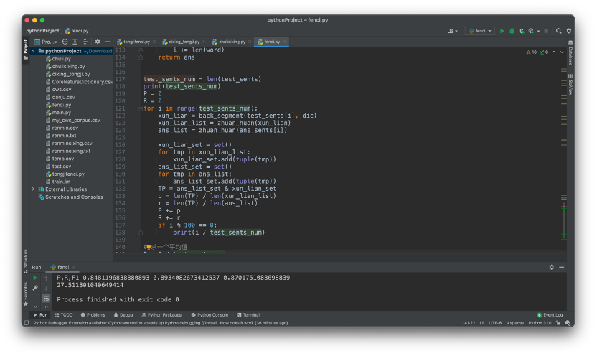This screenshot has height=356, width=597.
Task: Click Collapse All in Project panel
Action: click(x=85, y=42)
